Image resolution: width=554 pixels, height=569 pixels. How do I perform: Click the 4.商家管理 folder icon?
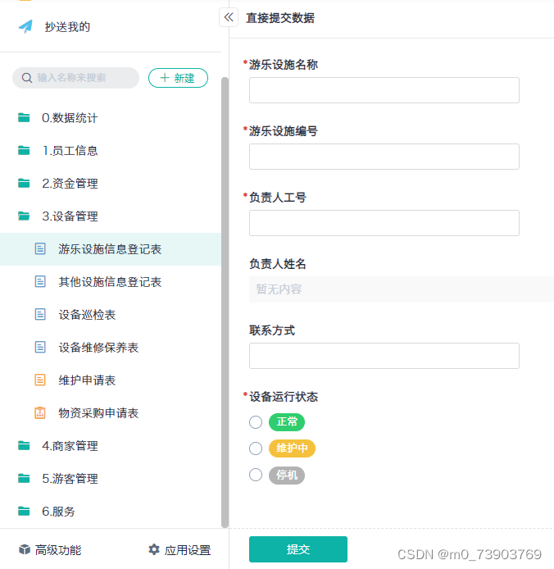point(24,446)
